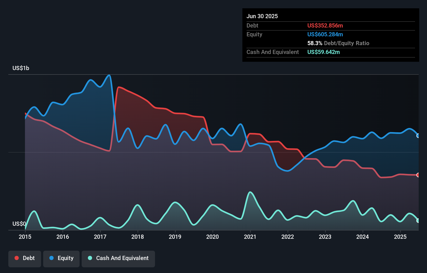Viewport: 427px width, 273px height.
Task: Toggle the Cash And Equivalent series visibility
Action: tap(118, 258)
